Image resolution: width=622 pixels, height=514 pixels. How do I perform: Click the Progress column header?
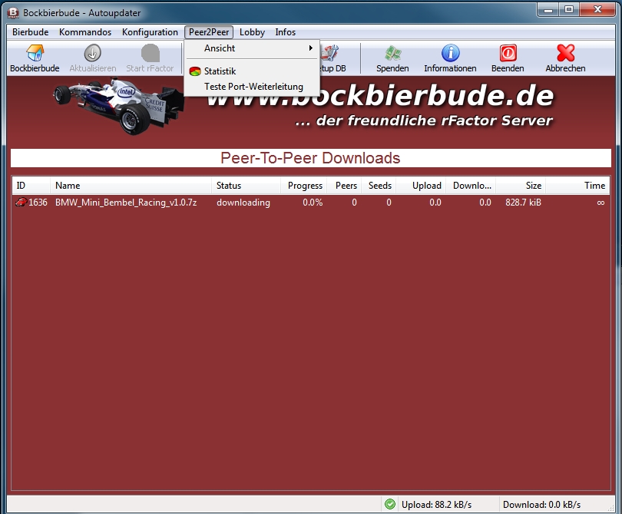pos(305,186)
